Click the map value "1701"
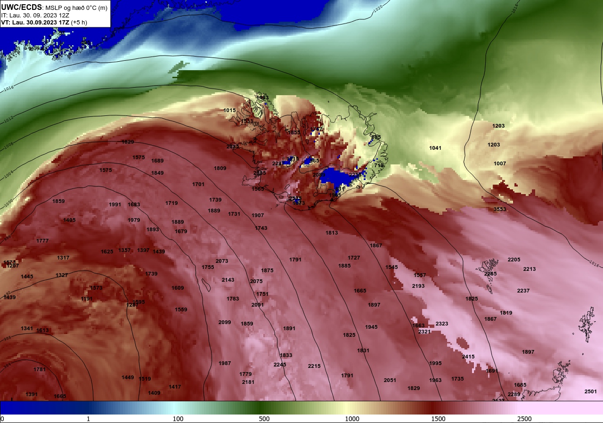603x423 pixels. coord(198,184)
